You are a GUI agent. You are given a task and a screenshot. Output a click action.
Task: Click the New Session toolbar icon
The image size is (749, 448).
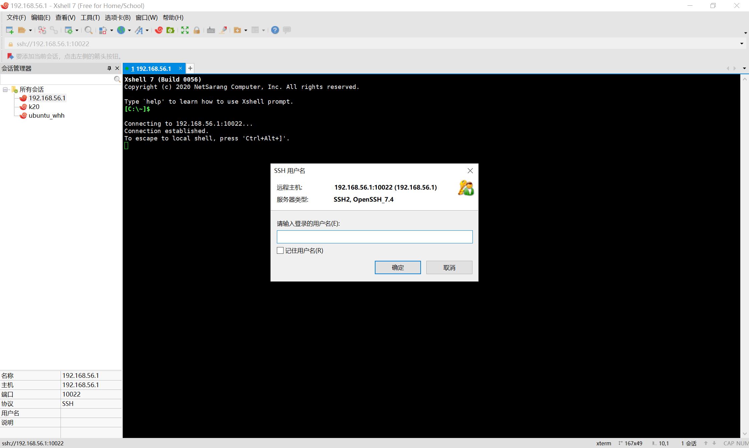click(10, 30)
